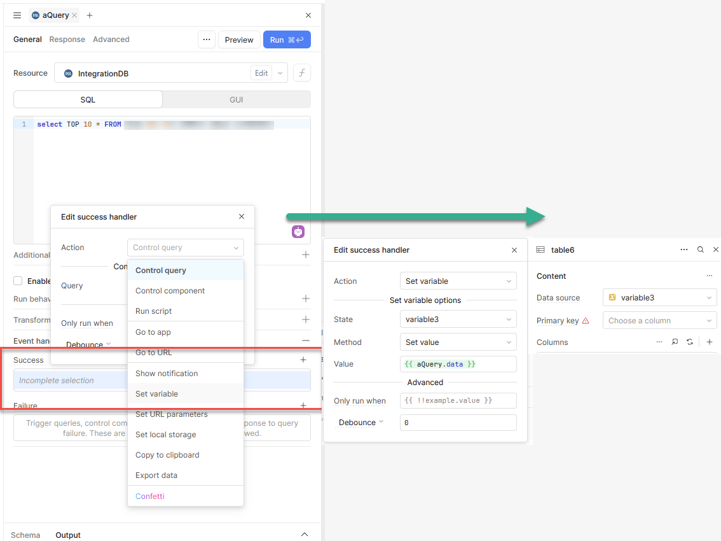The image size is (721, 541).
Task: Click the blue Run button
Action: pos(287,39)
